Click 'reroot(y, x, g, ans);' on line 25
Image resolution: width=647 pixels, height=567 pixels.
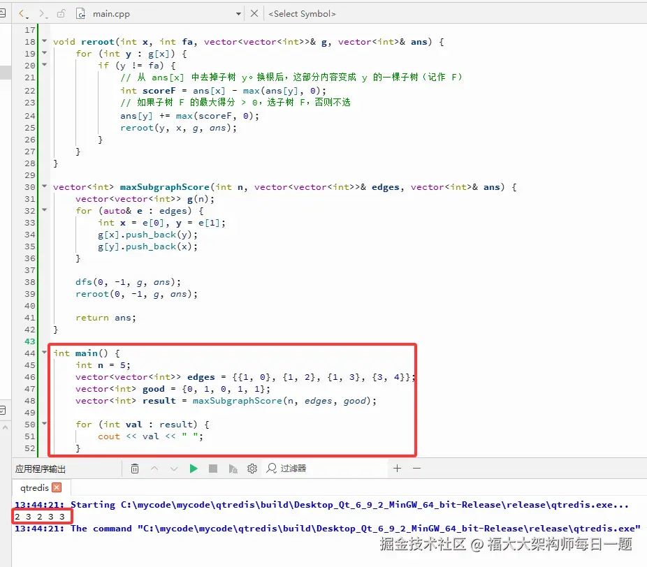[x=179, y=128]
